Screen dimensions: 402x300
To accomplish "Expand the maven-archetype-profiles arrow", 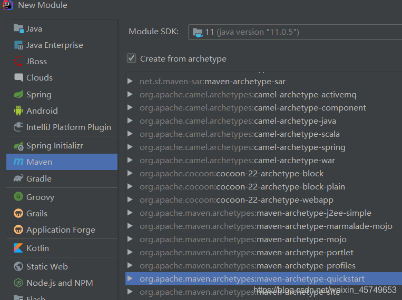I will [130, 265].
